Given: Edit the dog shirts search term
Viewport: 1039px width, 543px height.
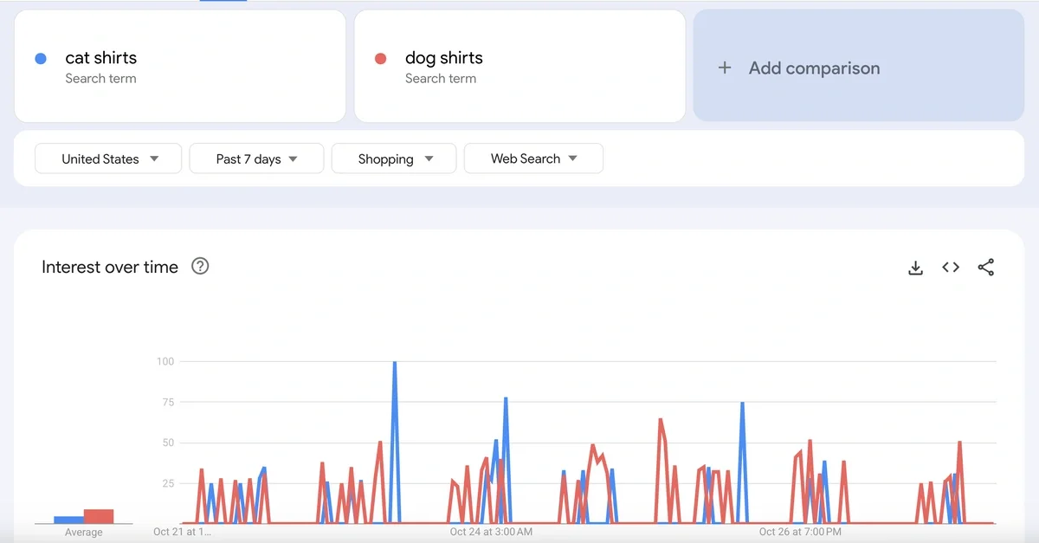Looking at the screenshot, I should point(443,58).
